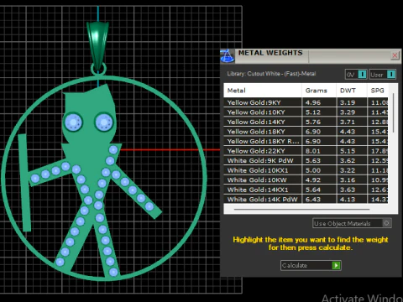This screenshot has width=403, height=302.
Task: Click the horizontal scrollbar below the metal table
Action: tap(301, 209)
